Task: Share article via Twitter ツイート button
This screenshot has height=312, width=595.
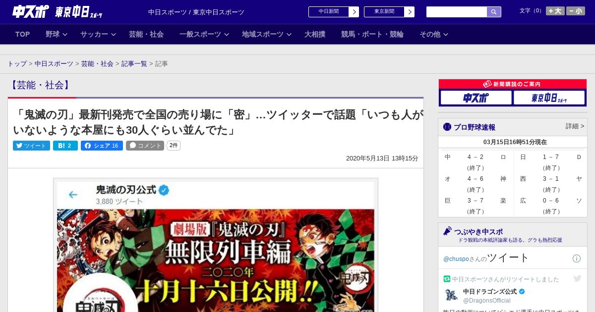Action: [31, 146]
